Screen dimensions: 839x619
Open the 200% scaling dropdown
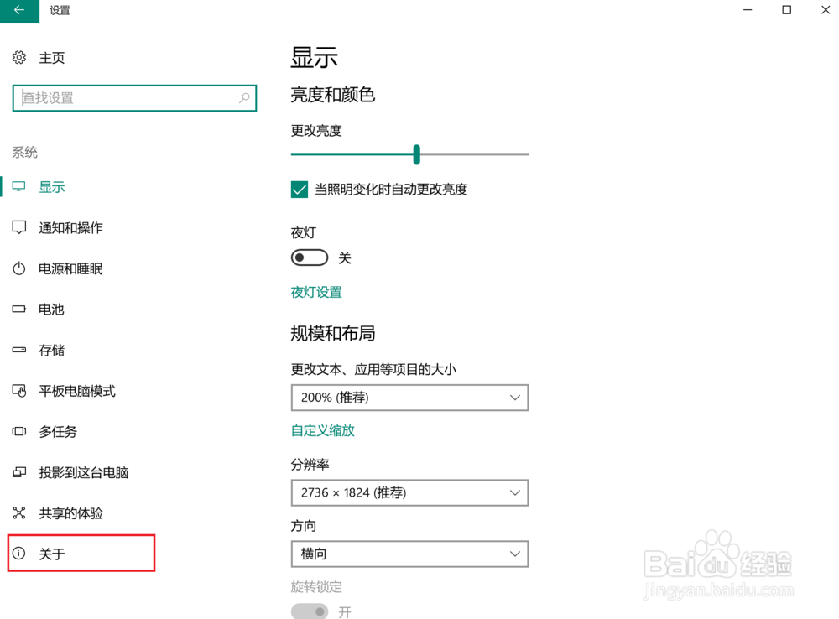[x=409, y=397]
